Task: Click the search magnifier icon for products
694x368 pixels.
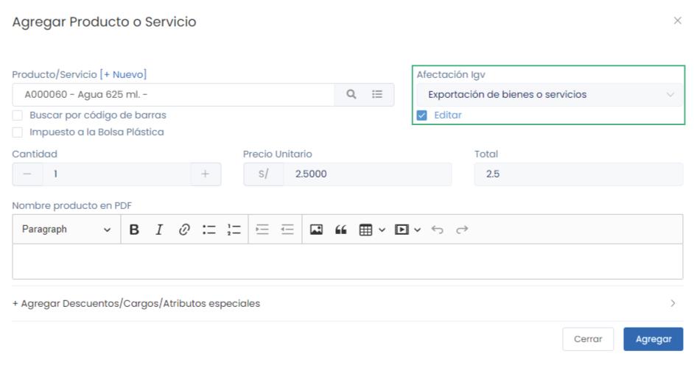Action: 351,94
